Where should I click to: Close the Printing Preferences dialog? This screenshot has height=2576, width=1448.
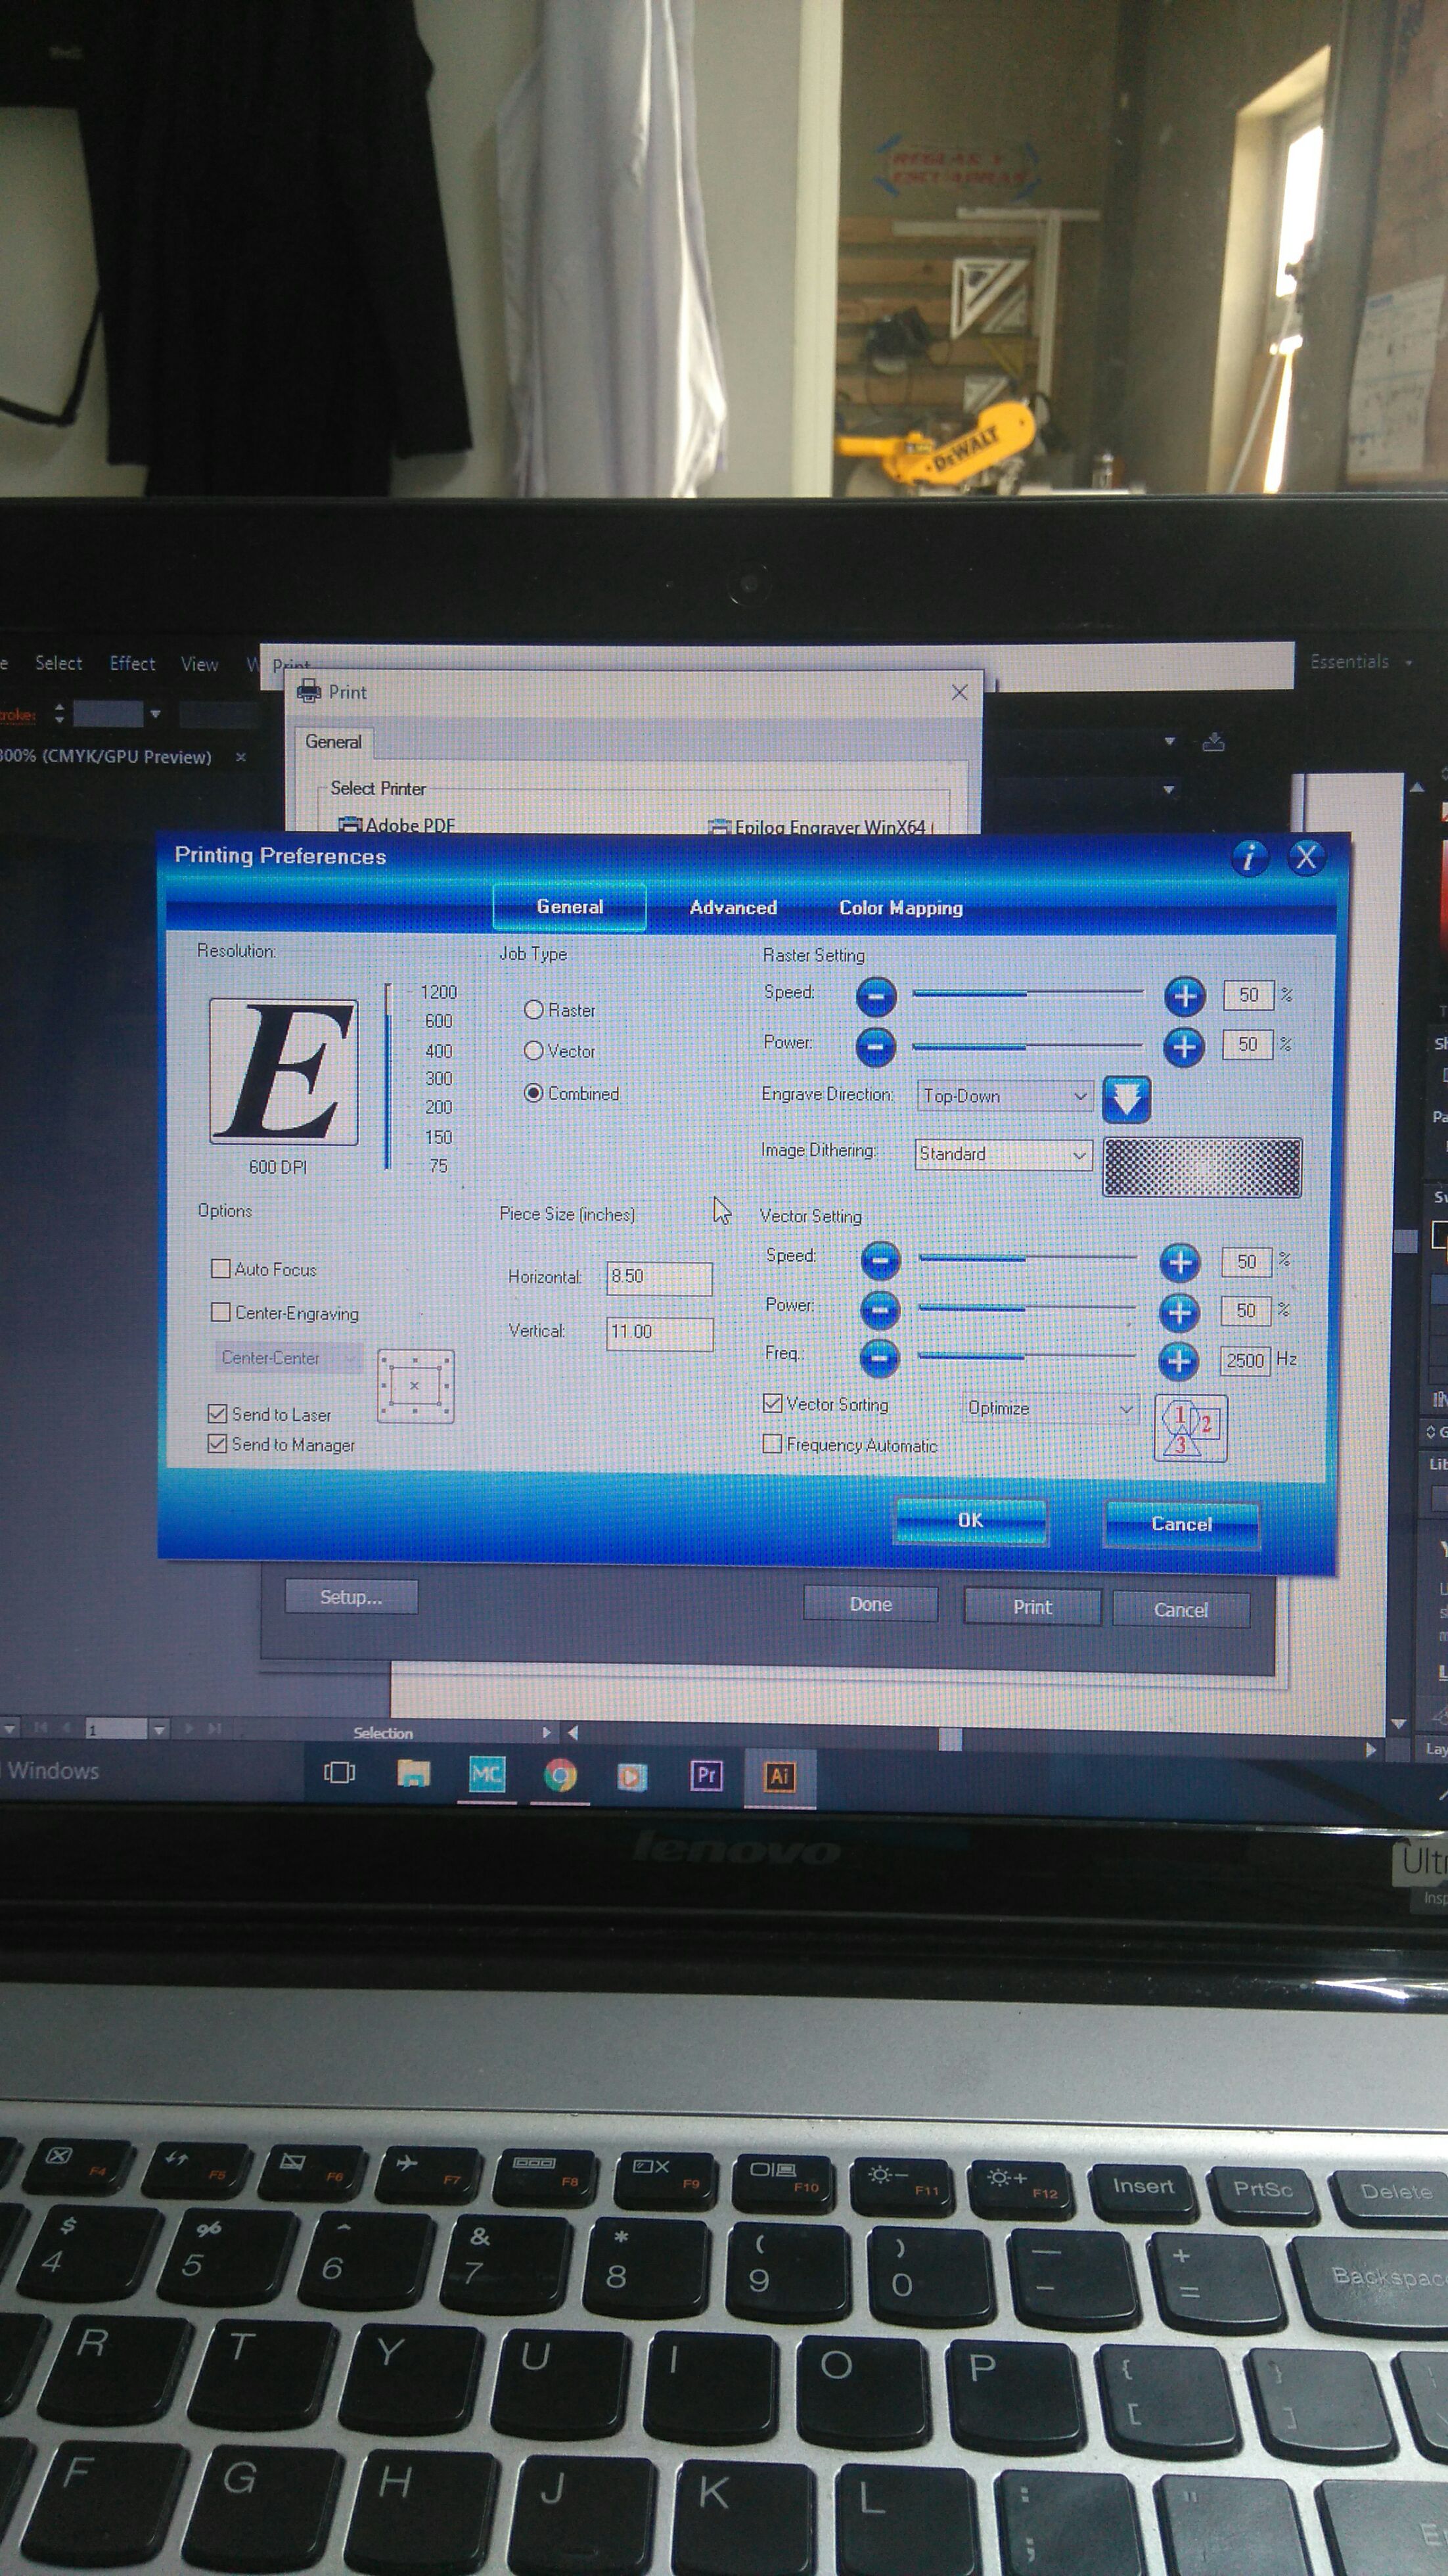[x=1306, y=857]
